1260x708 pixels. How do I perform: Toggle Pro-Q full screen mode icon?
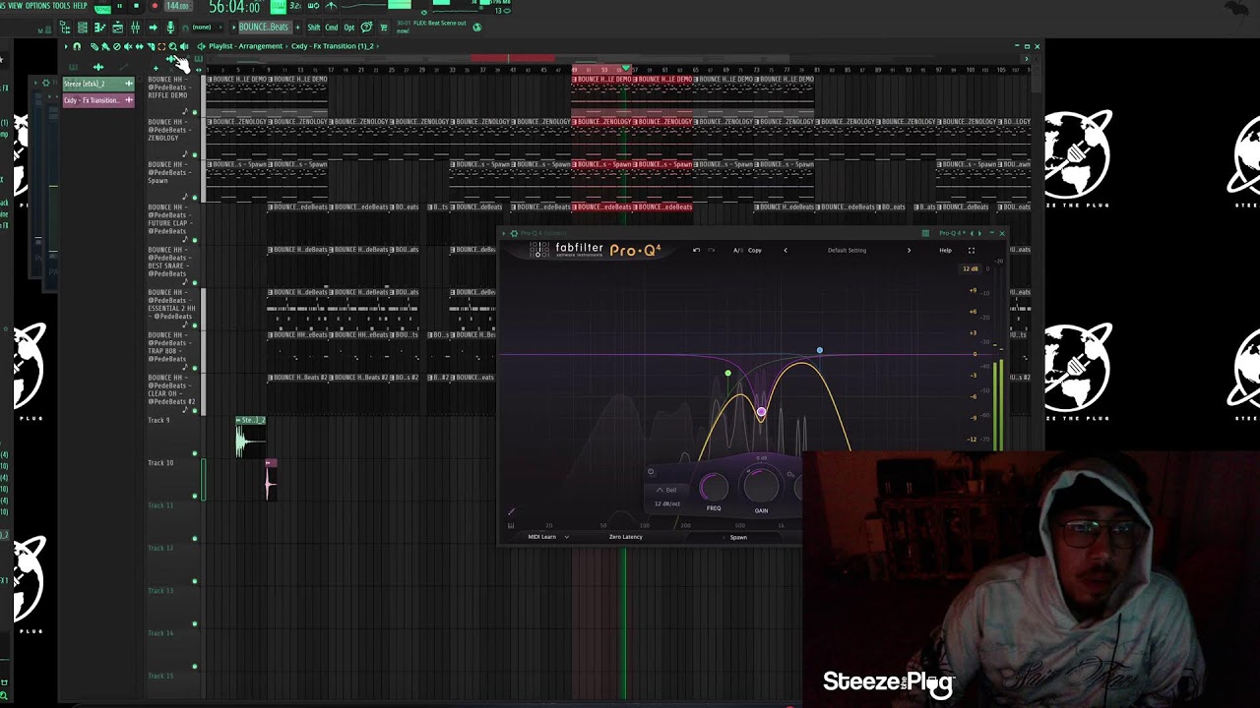pos(972,250)
